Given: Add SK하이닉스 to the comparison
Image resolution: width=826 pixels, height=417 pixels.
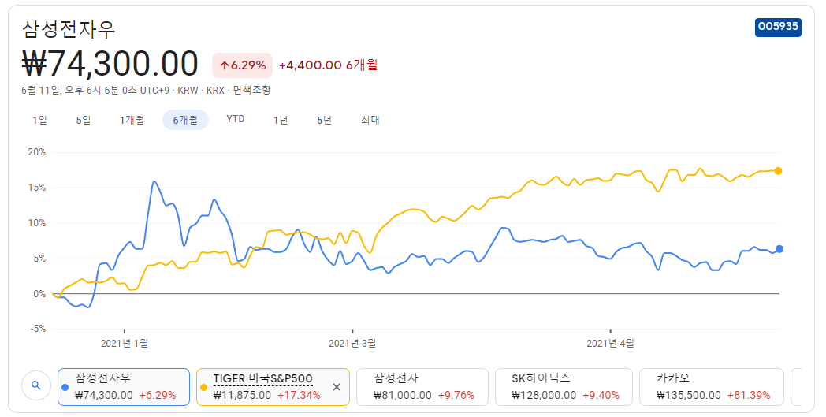Looking at the screenshot, I should [x=564, y=387].
